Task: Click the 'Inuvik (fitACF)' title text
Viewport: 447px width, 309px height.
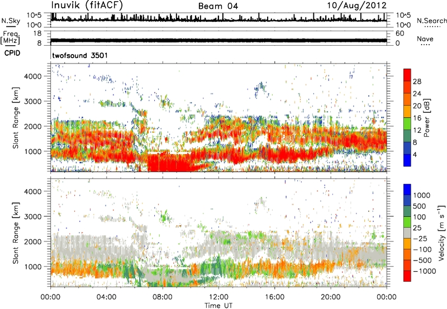Action: 87,6
